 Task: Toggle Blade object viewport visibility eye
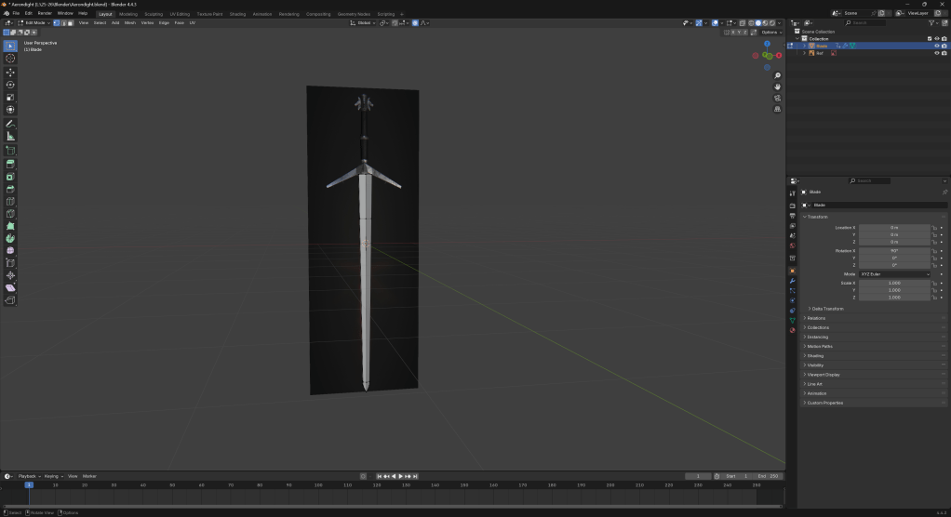pos(936,46)
